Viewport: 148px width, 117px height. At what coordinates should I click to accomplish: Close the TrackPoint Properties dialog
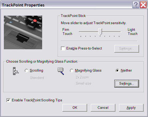143,5
